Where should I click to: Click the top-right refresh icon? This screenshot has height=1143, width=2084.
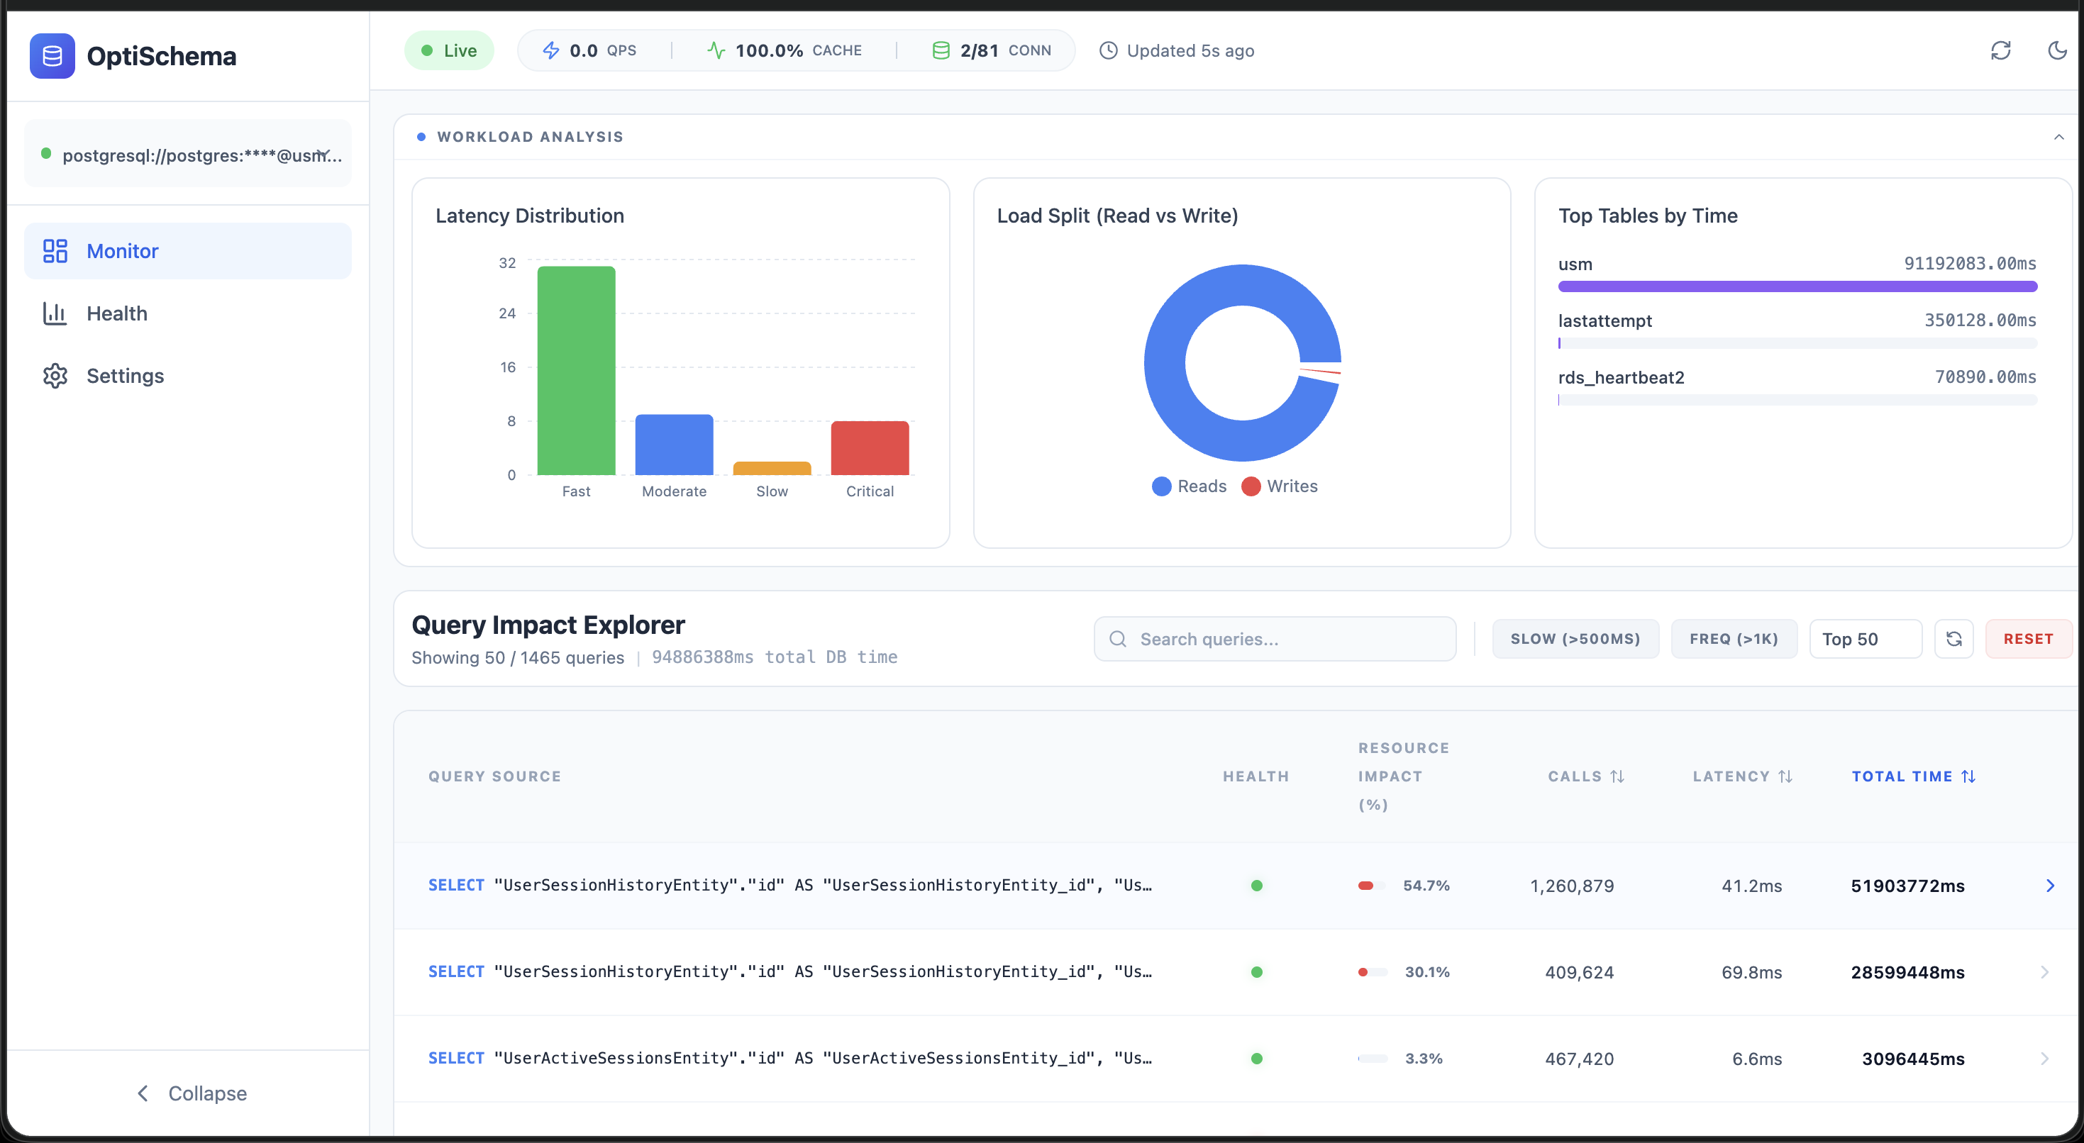tap(2000, 51)
